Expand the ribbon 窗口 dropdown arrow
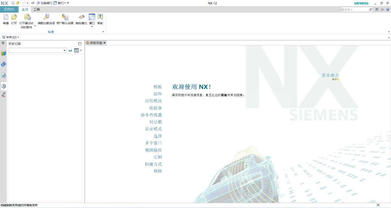391x208 pixels. [x=92, y=27]
